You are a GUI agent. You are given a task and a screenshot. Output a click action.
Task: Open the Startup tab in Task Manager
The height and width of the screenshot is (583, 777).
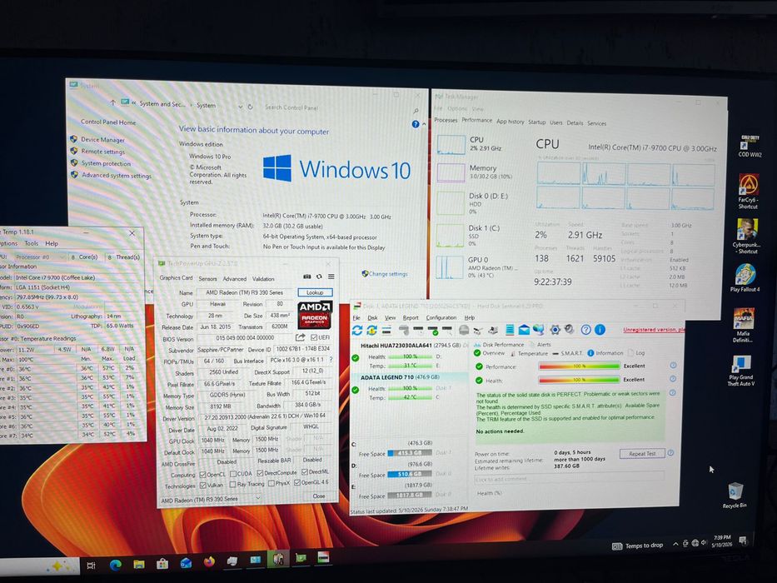536,122
